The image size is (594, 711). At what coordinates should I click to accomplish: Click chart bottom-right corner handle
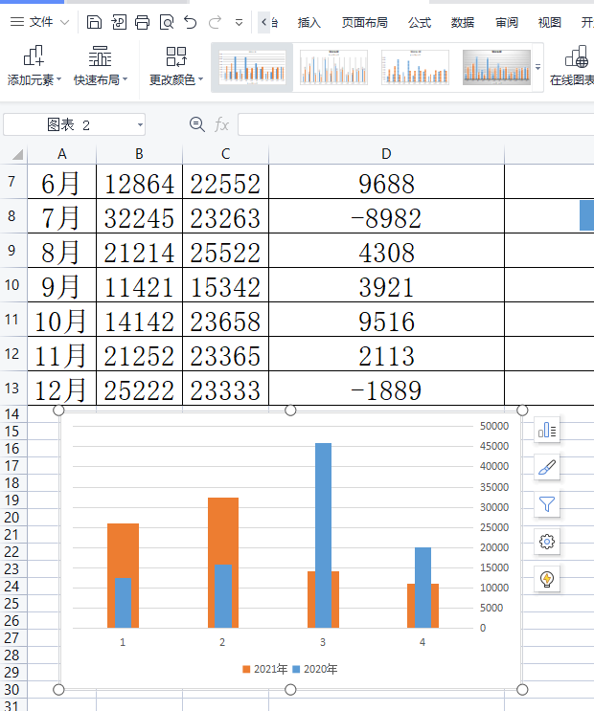pyautogui.click(x=522, y=690)
